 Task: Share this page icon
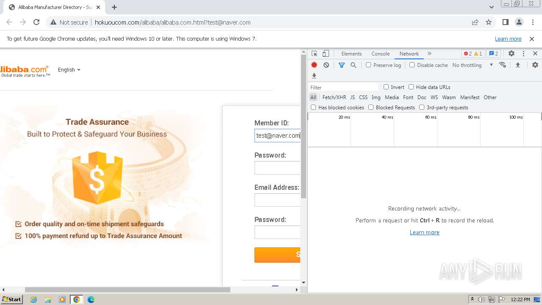click(475, 22)
